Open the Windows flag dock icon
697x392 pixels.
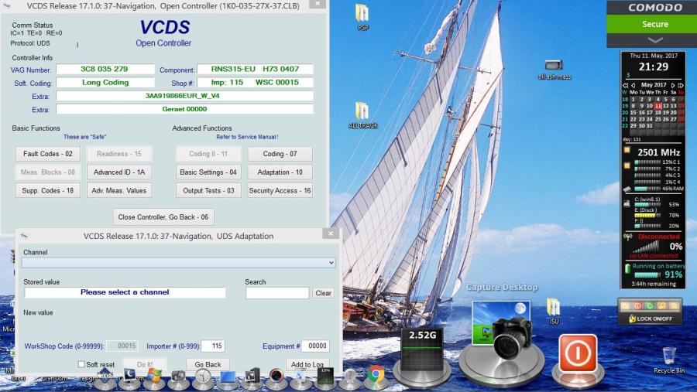tap(154, 377)
